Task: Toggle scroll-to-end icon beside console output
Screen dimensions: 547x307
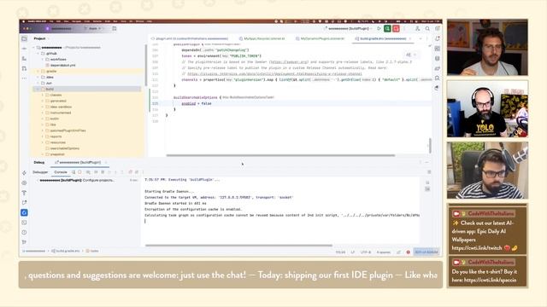Action: click(427, 189)
